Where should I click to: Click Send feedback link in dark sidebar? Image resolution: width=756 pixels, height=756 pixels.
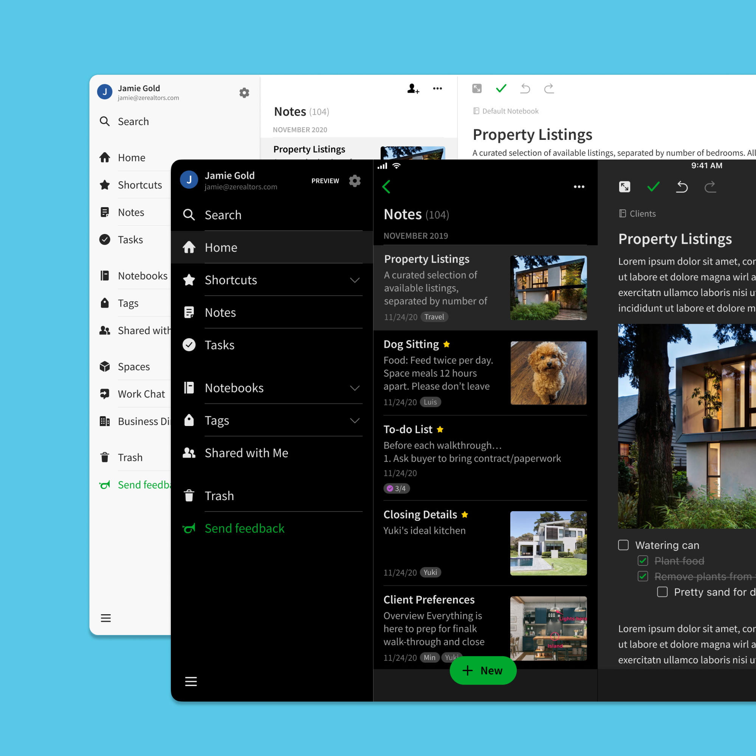tap(244, 528)
